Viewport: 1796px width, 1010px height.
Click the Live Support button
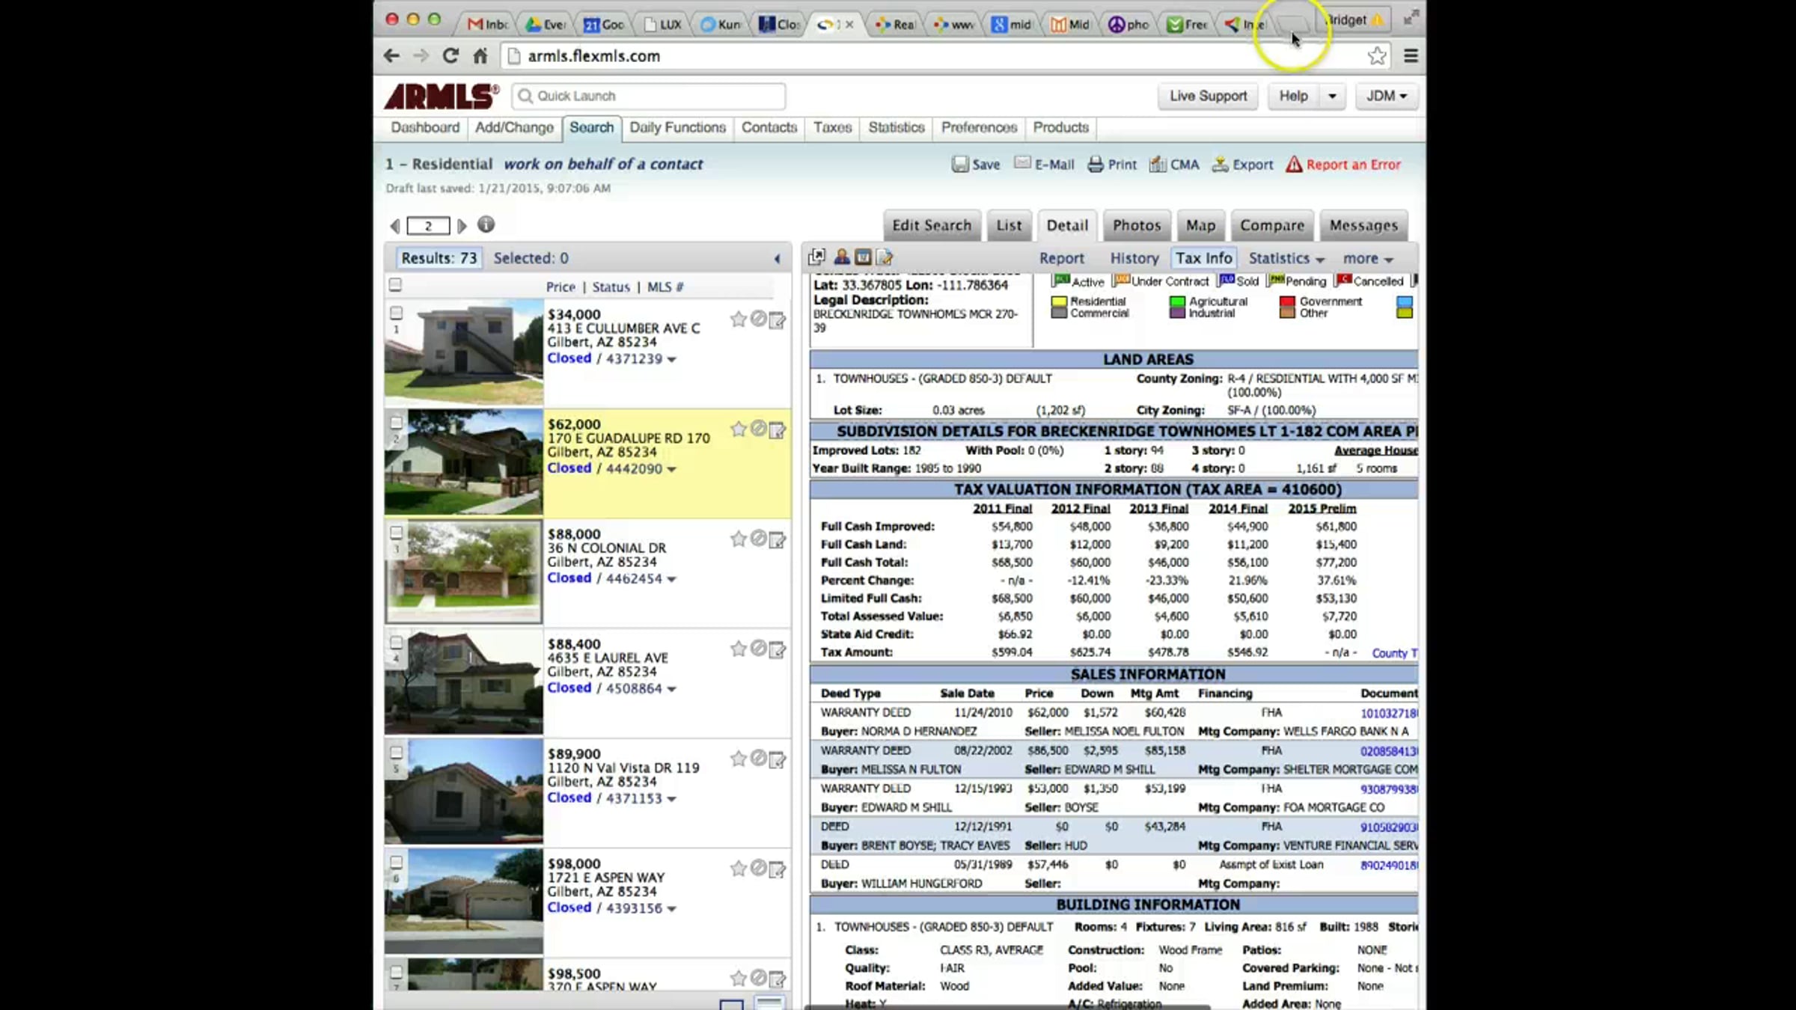[x=1208, y=96]
